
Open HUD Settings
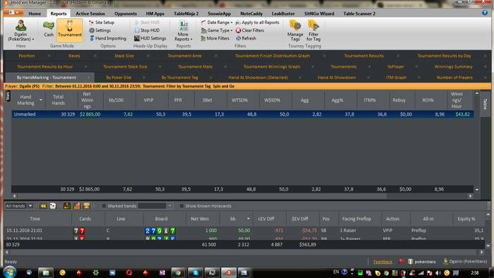click(x=150, y=38)
